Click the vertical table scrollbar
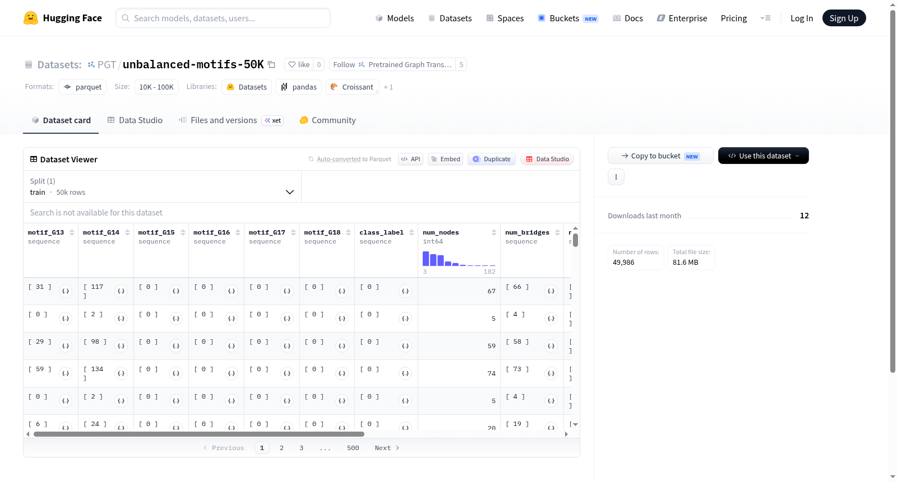897x482 pixels. tap(575, 240)
